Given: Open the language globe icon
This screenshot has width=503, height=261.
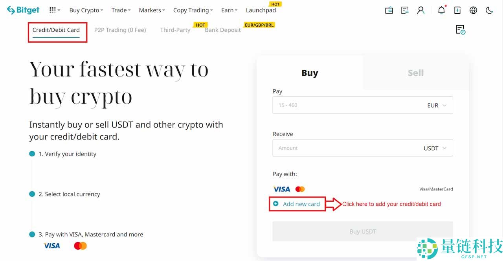Looking at the screenshot, I should coord(473,11).
